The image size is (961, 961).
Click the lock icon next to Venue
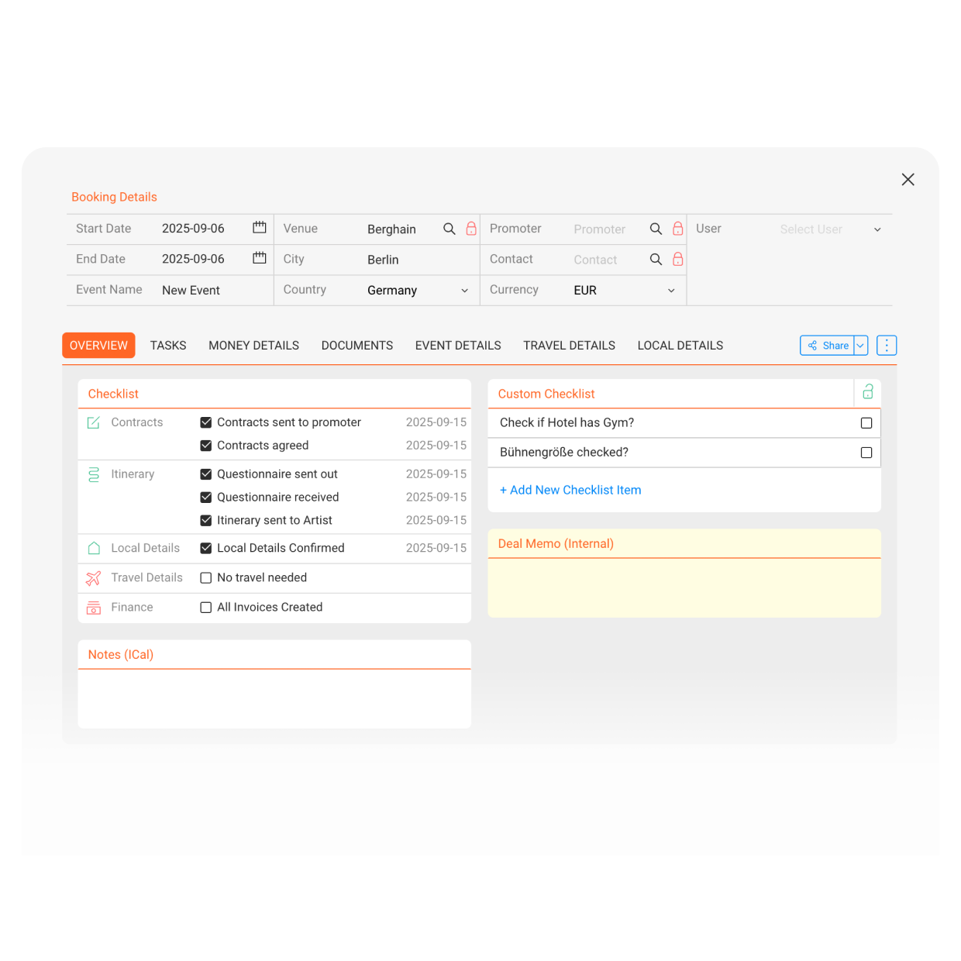[471, 229]
